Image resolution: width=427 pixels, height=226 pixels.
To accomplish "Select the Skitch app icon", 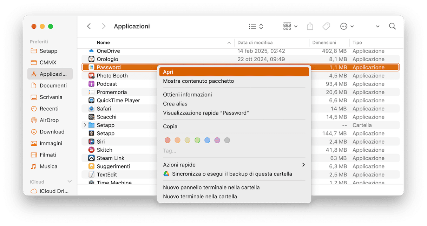I will [x=91, y=150].
